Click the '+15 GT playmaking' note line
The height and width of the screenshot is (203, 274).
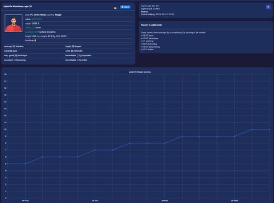[x=150, y=47]
